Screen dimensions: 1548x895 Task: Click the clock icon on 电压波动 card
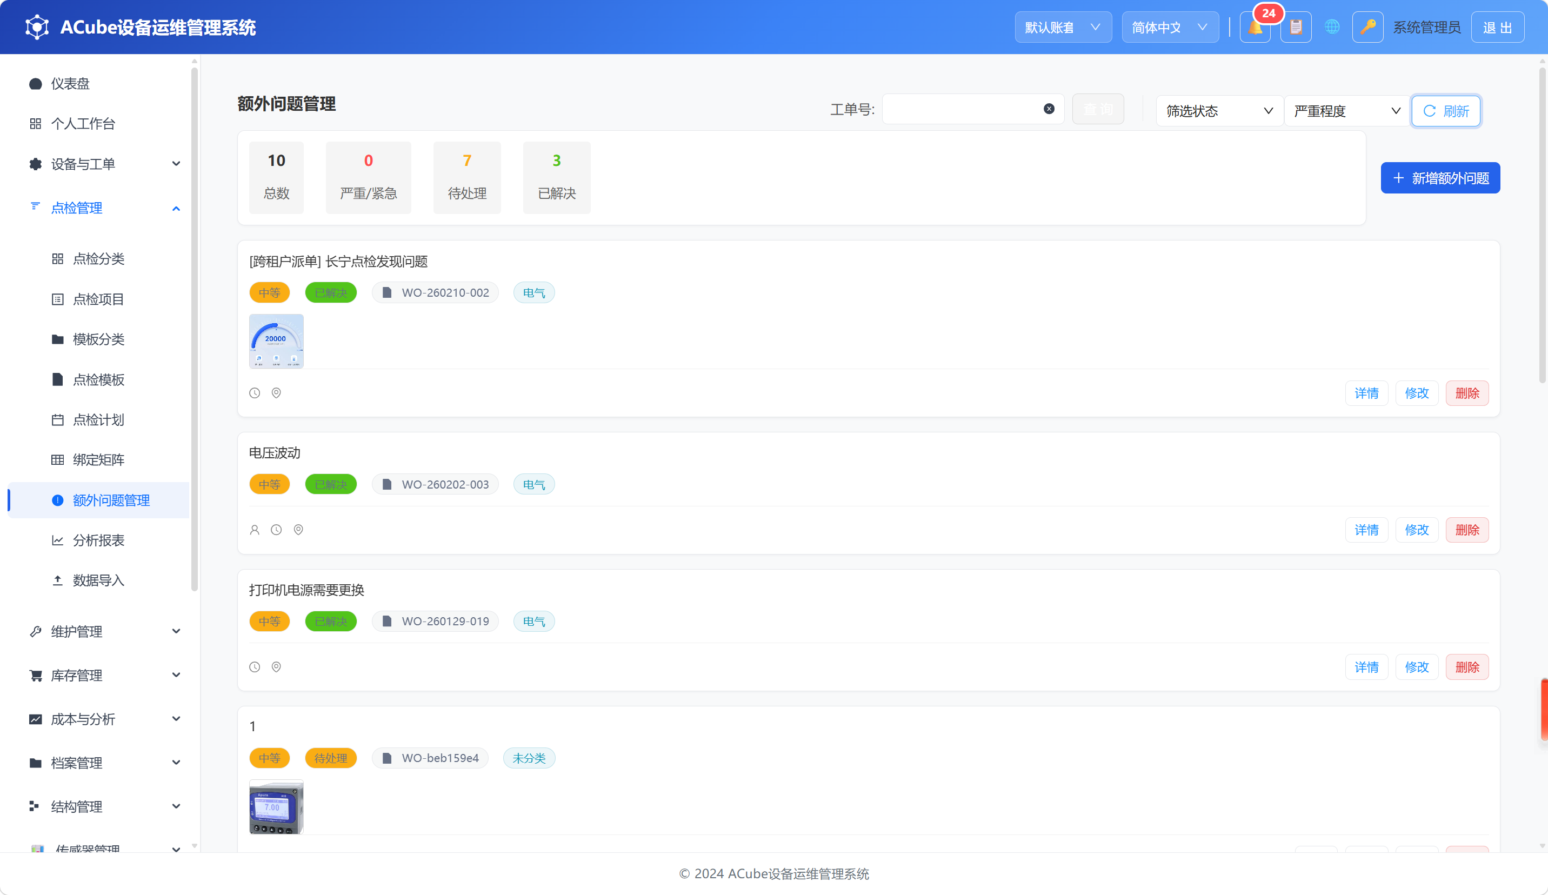click(276, 530)
